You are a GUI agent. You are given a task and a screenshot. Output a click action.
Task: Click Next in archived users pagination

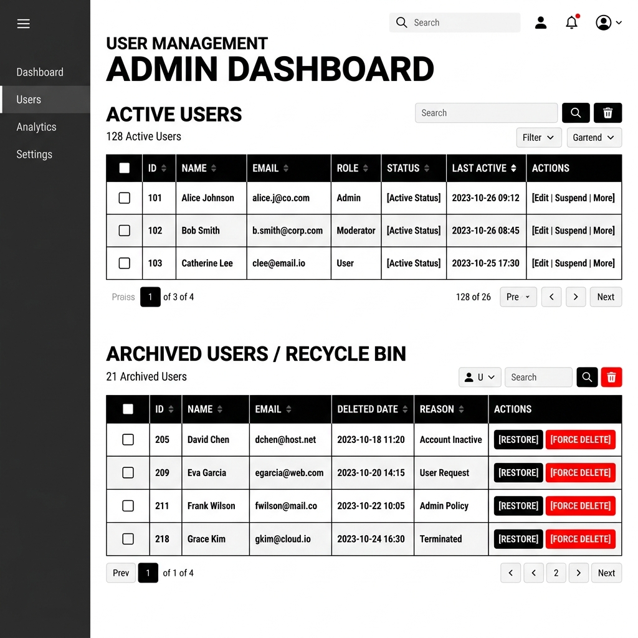click(x=606, y=573)
